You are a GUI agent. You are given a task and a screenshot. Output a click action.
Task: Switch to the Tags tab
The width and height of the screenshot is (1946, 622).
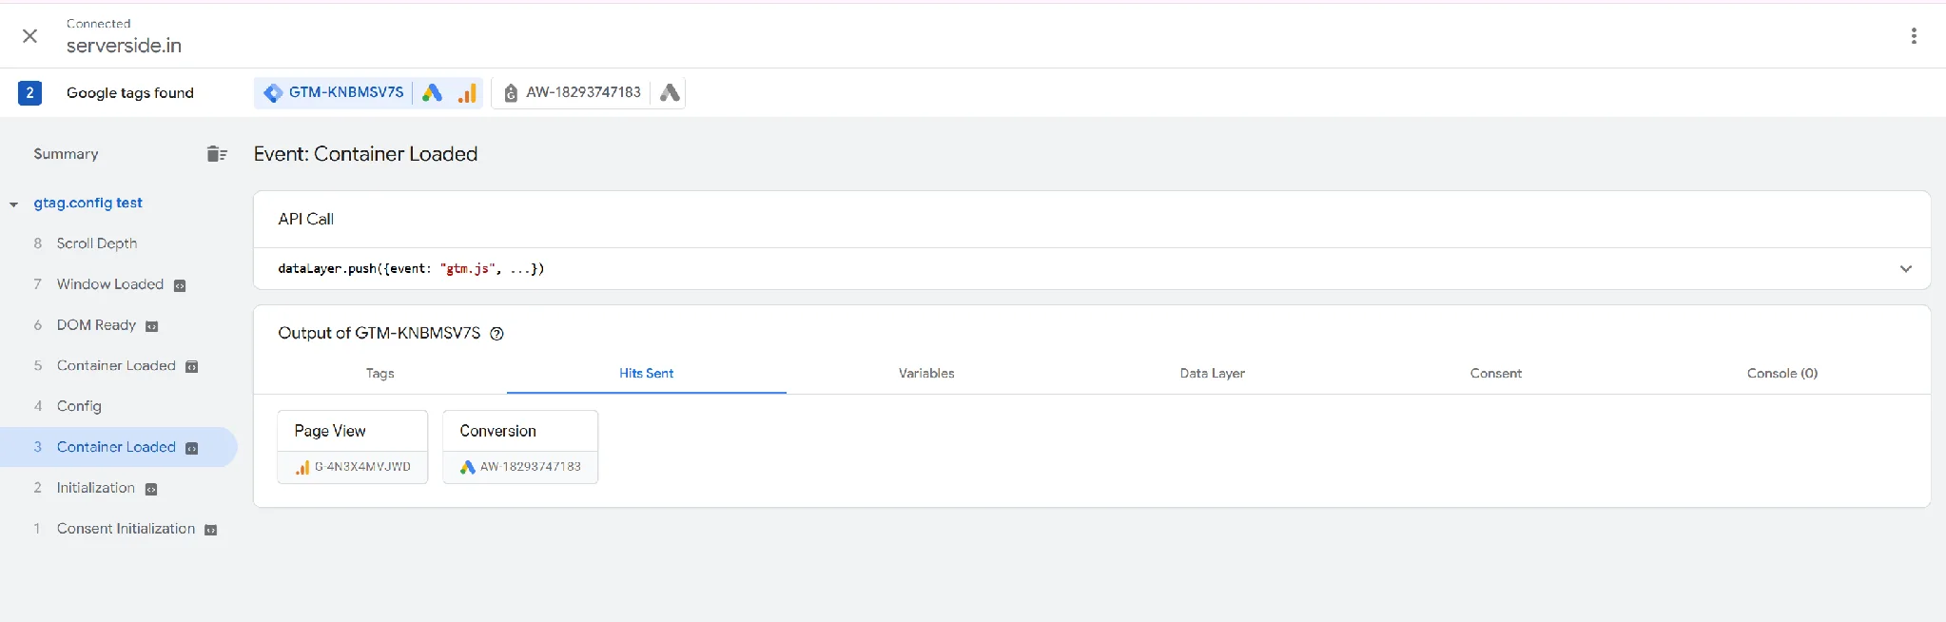[379, 373]
